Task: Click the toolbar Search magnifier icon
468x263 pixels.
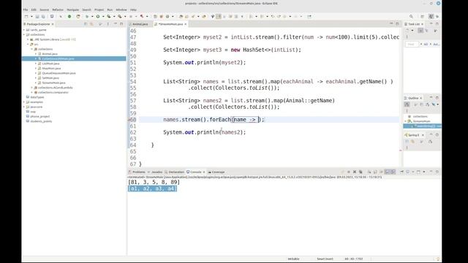Action: 411,16
